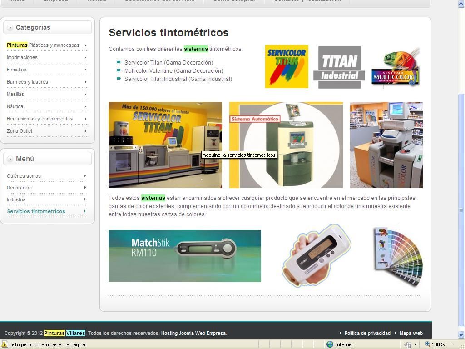Go to Quiénes somos menu item
The height and width of the screenshot is (349, 465).
point(24,176)
